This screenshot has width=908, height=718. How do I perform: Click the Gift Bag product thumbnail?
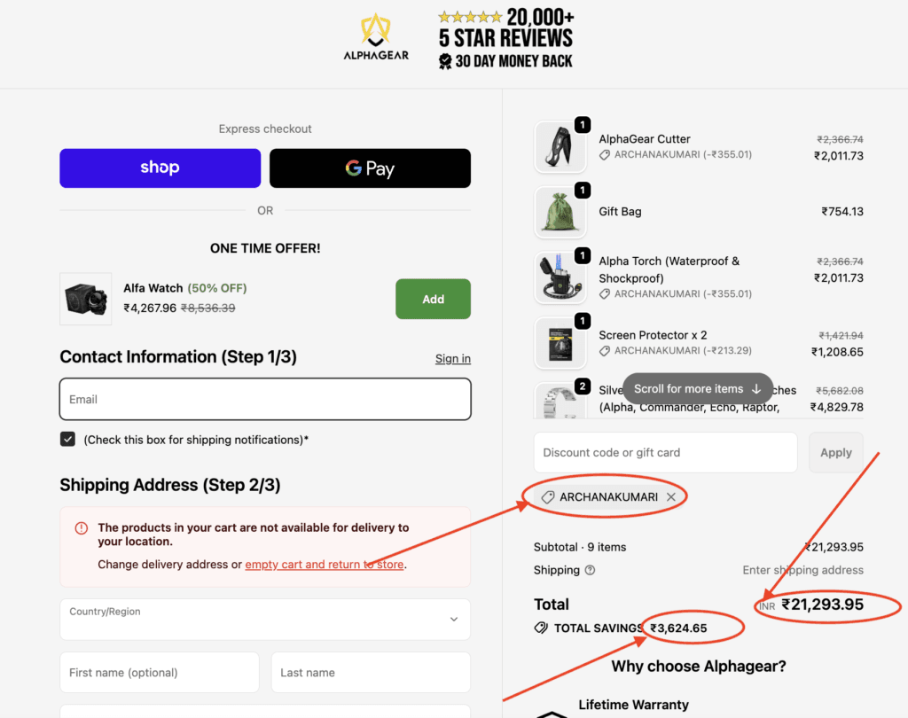tap(561, 212)
